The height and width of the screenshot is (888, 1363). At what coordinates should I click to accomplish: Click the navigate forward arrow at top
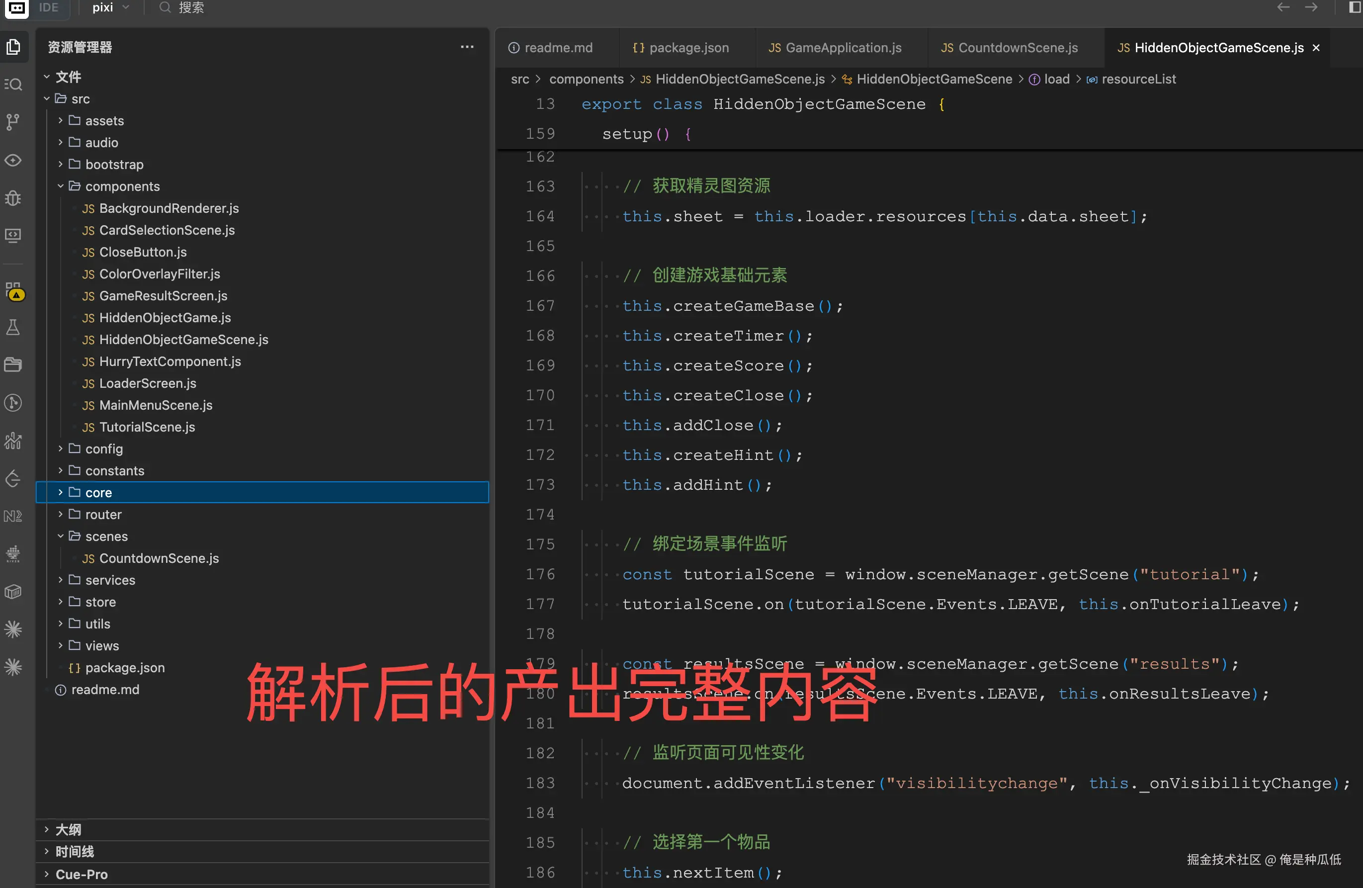pyautogui.click(x=1311, y=7)
